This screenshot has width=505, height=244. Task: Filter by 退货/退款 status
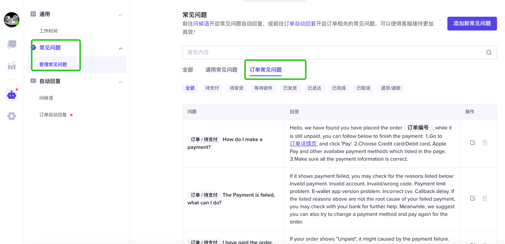point(391,88)
